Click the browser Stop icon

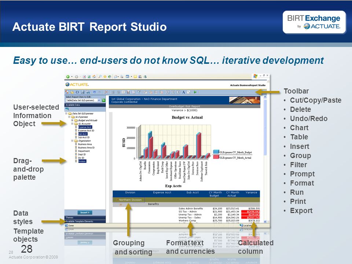point(84,77)
